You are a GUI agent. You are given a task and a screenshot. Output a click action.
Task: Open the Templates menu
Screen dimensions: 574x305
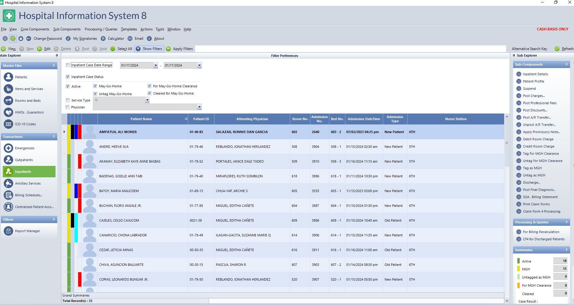tap(129, 29)
